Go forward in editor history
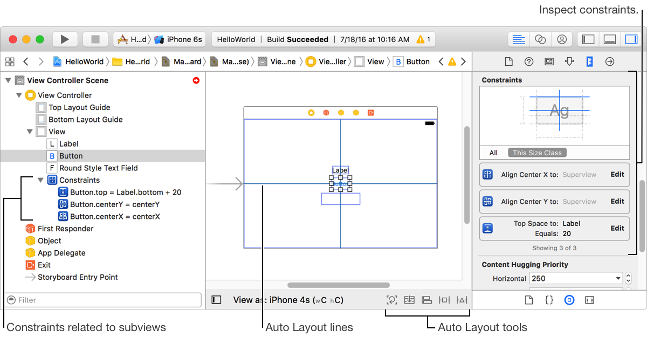 [41, 61]
